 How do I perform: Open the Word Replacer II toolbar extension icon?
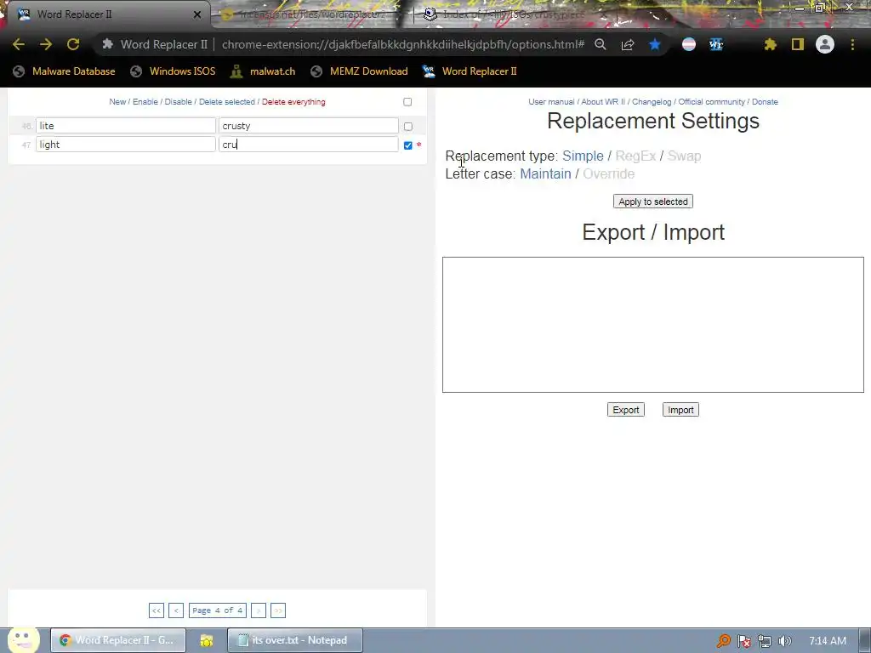(716, 44)
